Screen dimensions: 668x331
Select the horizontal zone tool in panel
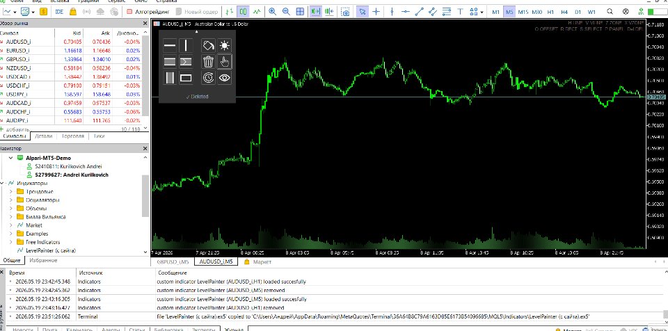170,62
